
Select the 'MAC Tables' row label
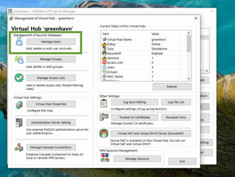[115, 77]
